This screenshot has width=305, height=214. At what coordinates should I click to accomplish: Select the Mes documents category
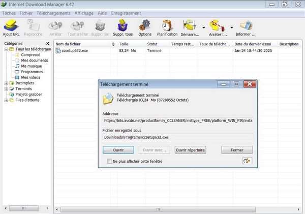pos(35,60)
